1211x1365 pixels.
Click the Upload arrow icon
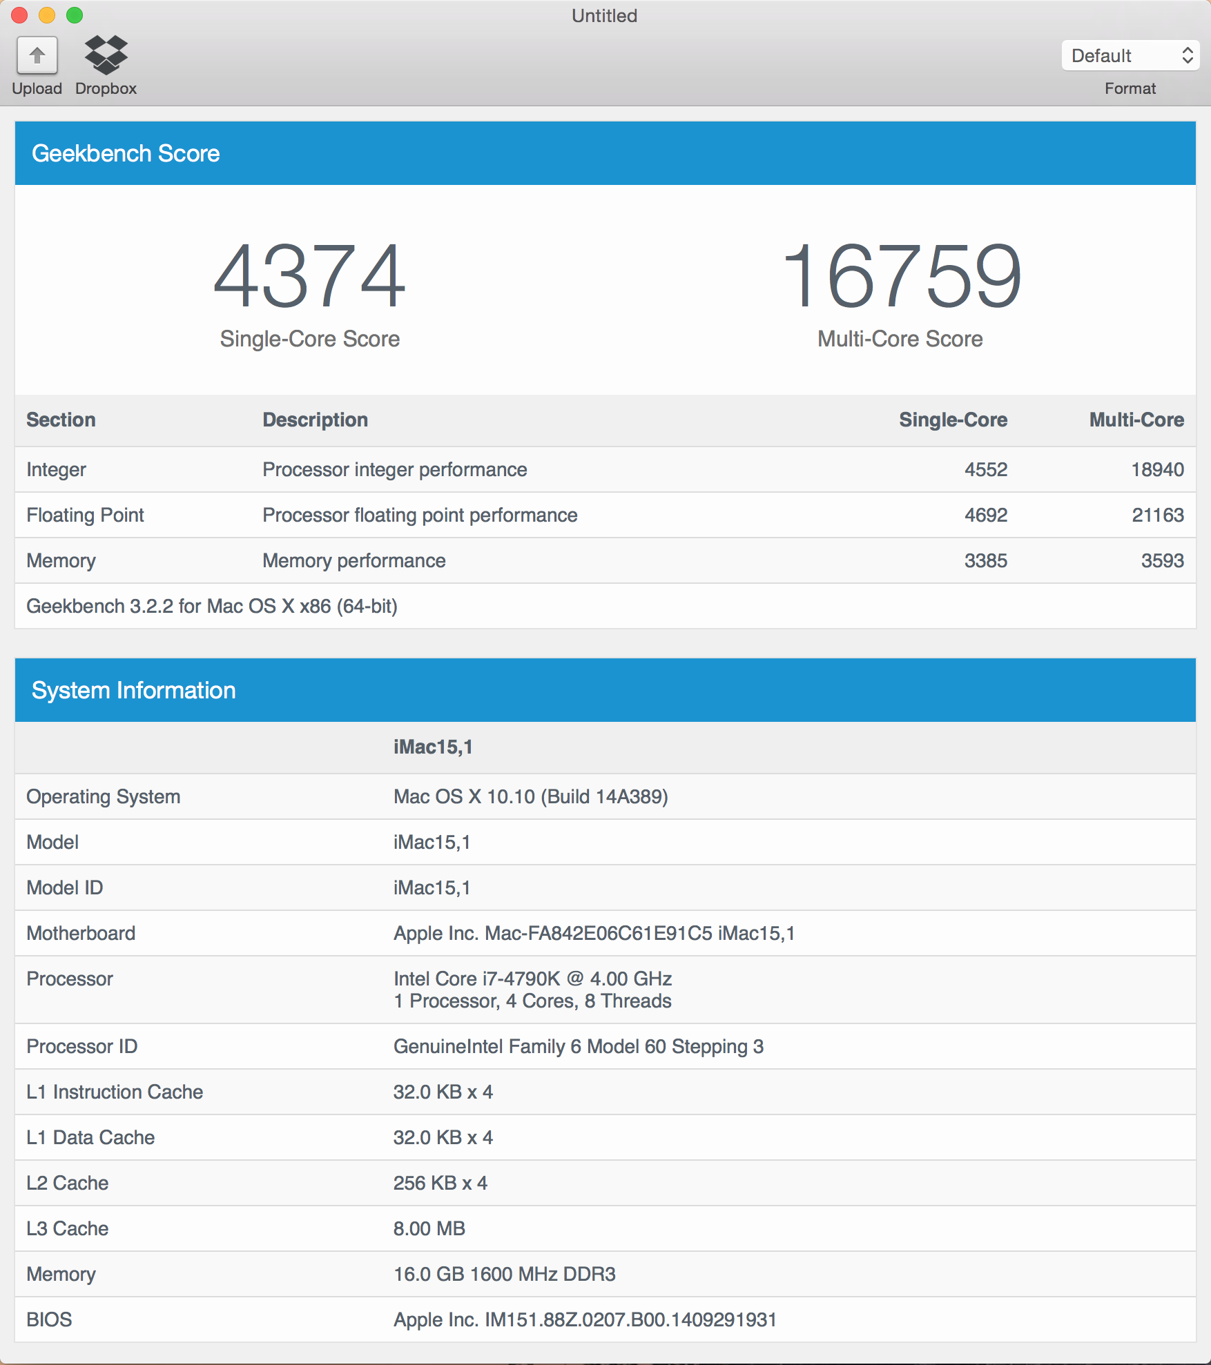point(37,55)
